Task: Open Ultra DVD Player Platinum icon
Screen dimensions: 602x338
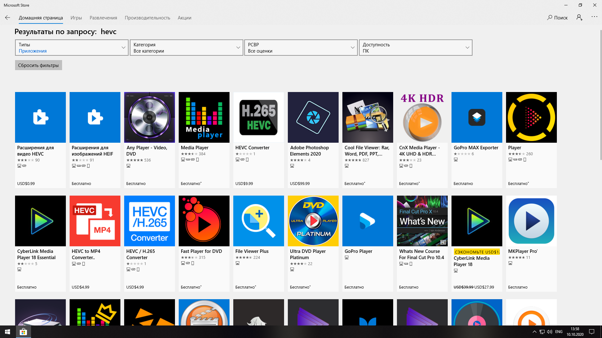Action: (x=313, y=221)
